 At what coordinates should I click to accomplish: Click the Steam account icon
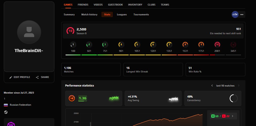pyautogui.click(x=6, y=112)
